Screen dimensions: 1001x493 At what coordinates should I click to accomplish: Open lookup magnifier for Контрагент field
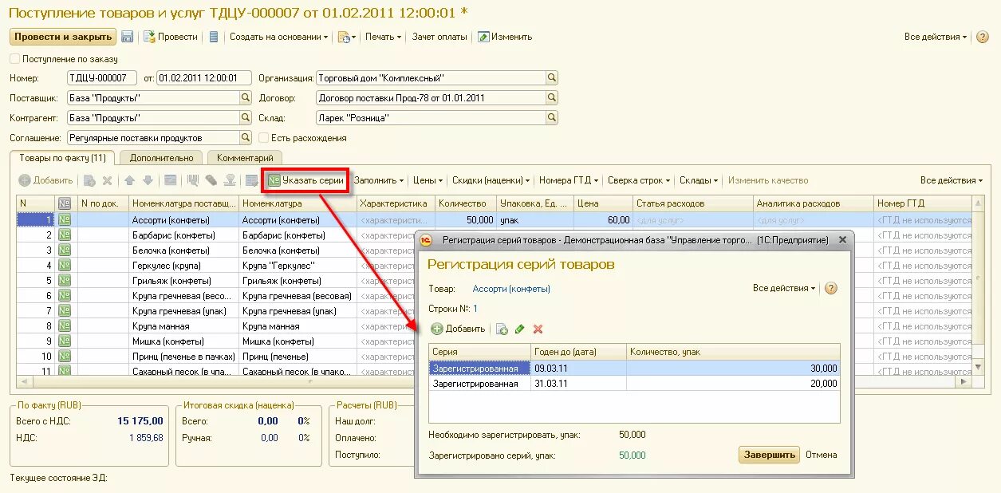(246, 118)
